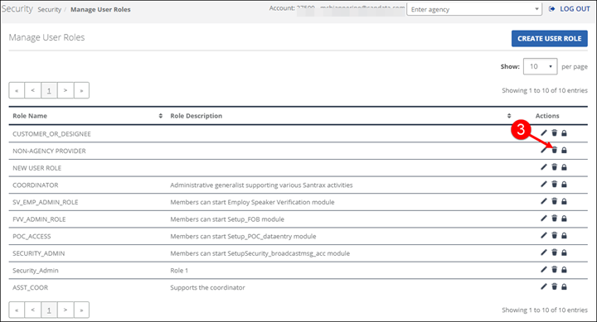Go to first page in top pagination

coord(17,90)
